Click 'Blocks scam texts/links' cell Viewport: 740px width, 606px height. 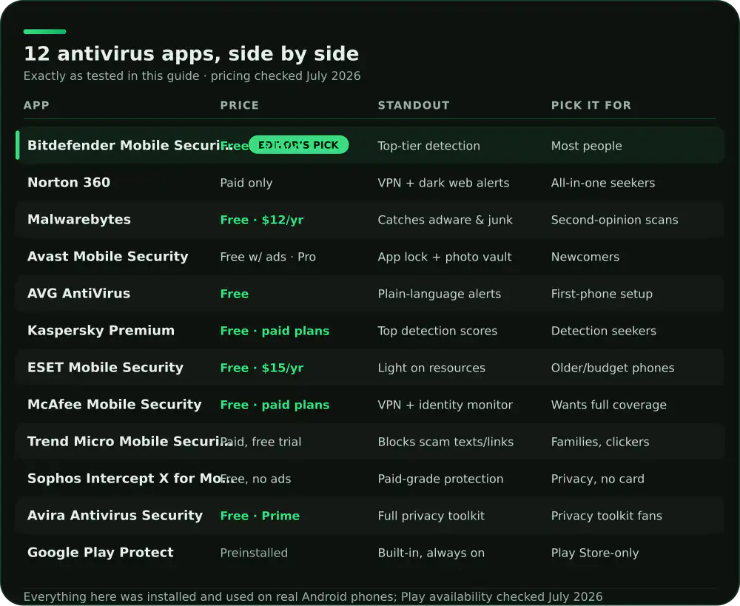(x=446, y=442)
